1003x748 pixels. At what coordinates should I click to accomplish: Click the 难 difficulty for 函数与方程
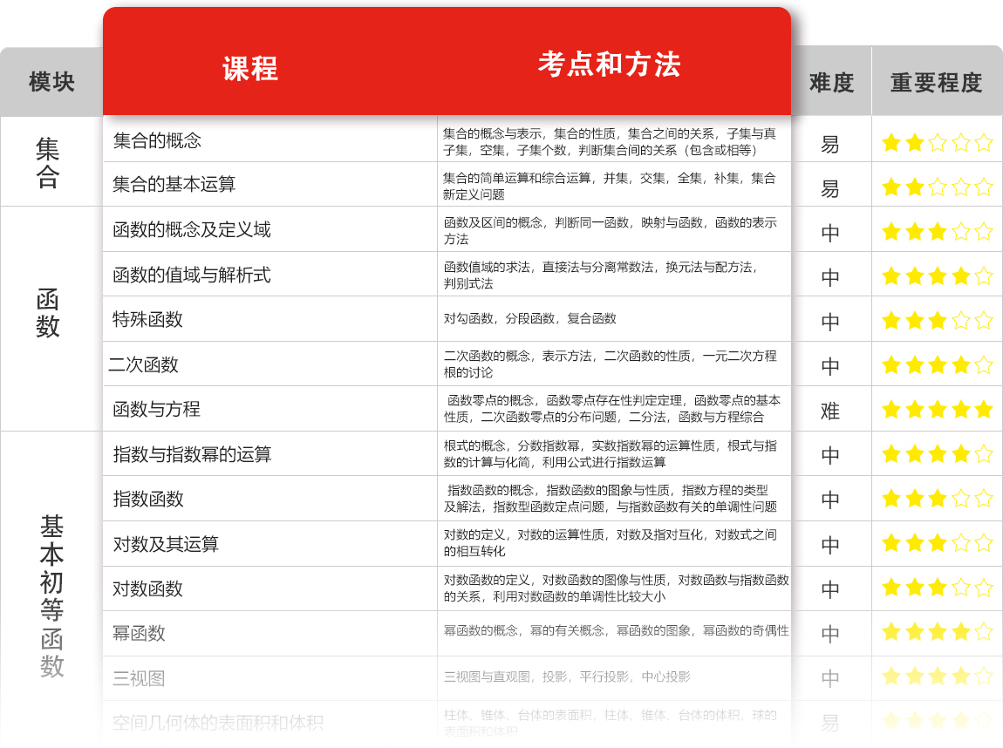point(830,411)
